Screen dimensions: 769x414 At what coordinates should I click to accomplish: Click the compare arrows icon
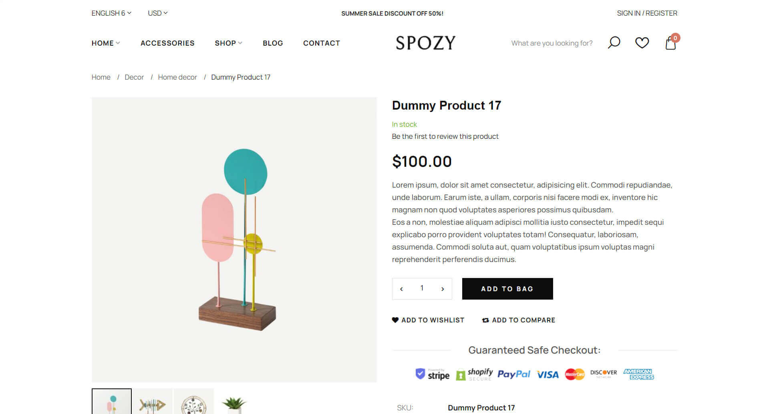click(x=485, y=320)
